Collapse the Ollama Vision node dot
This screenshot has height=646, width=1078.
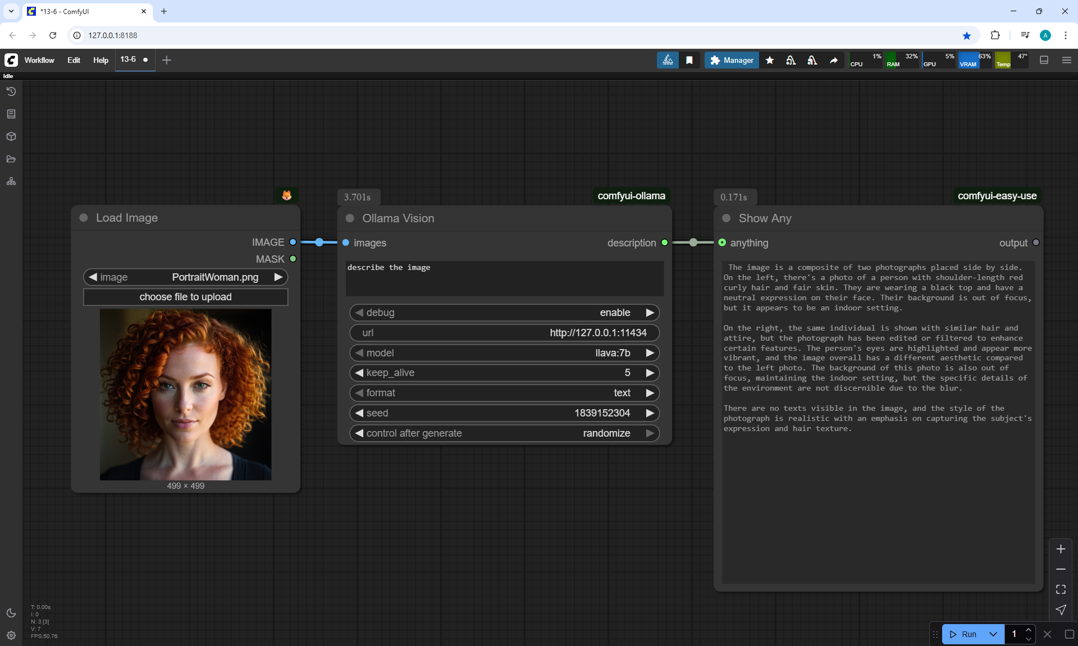[350, 218]
